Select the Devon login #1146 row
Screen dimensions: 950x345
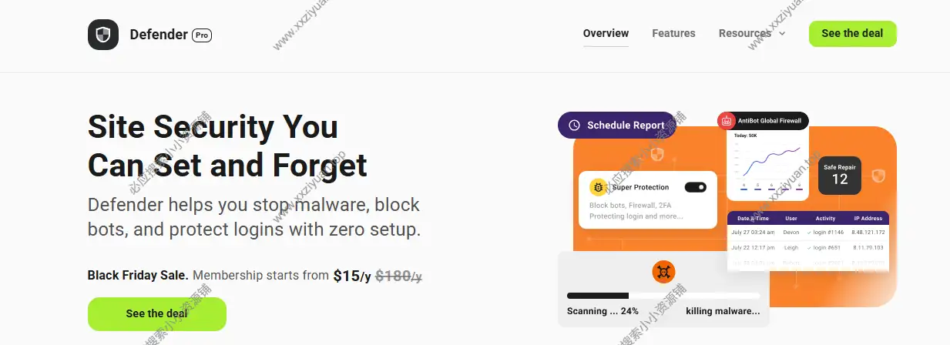click(x=808, y=232)
